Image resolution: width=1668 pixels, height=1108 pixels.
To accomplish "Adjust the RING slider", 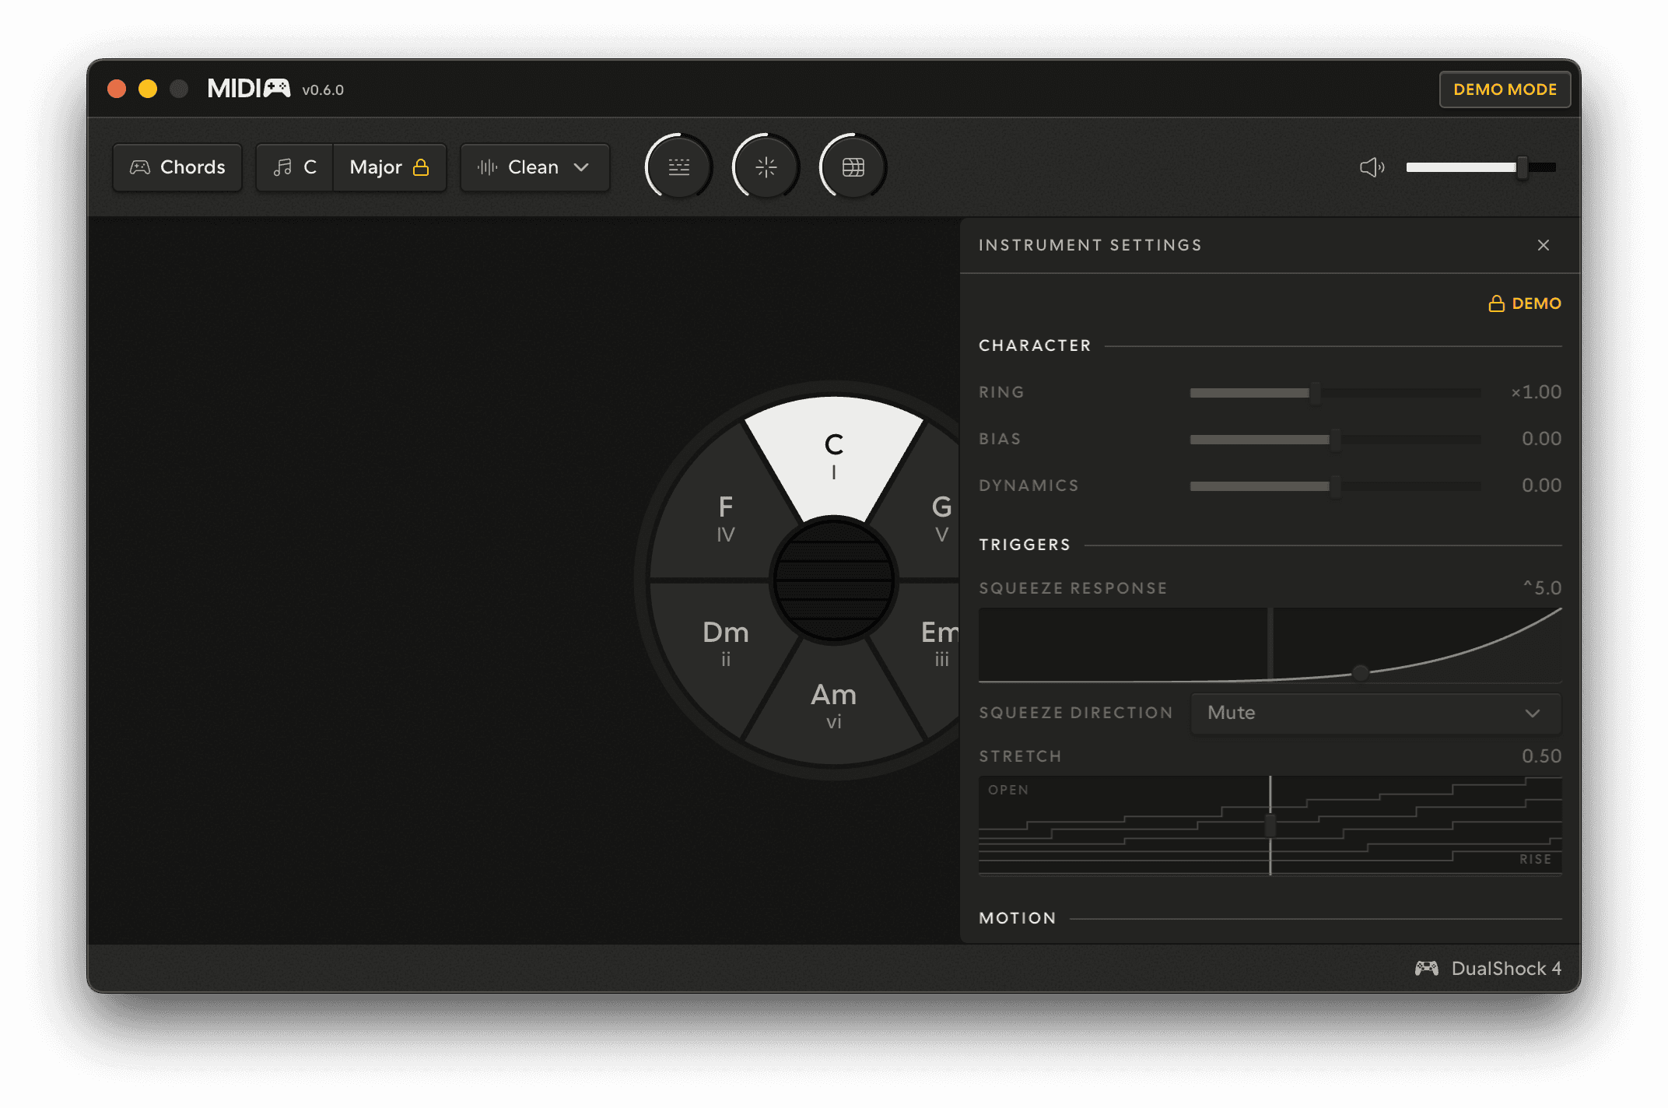I will [1336, 393].
